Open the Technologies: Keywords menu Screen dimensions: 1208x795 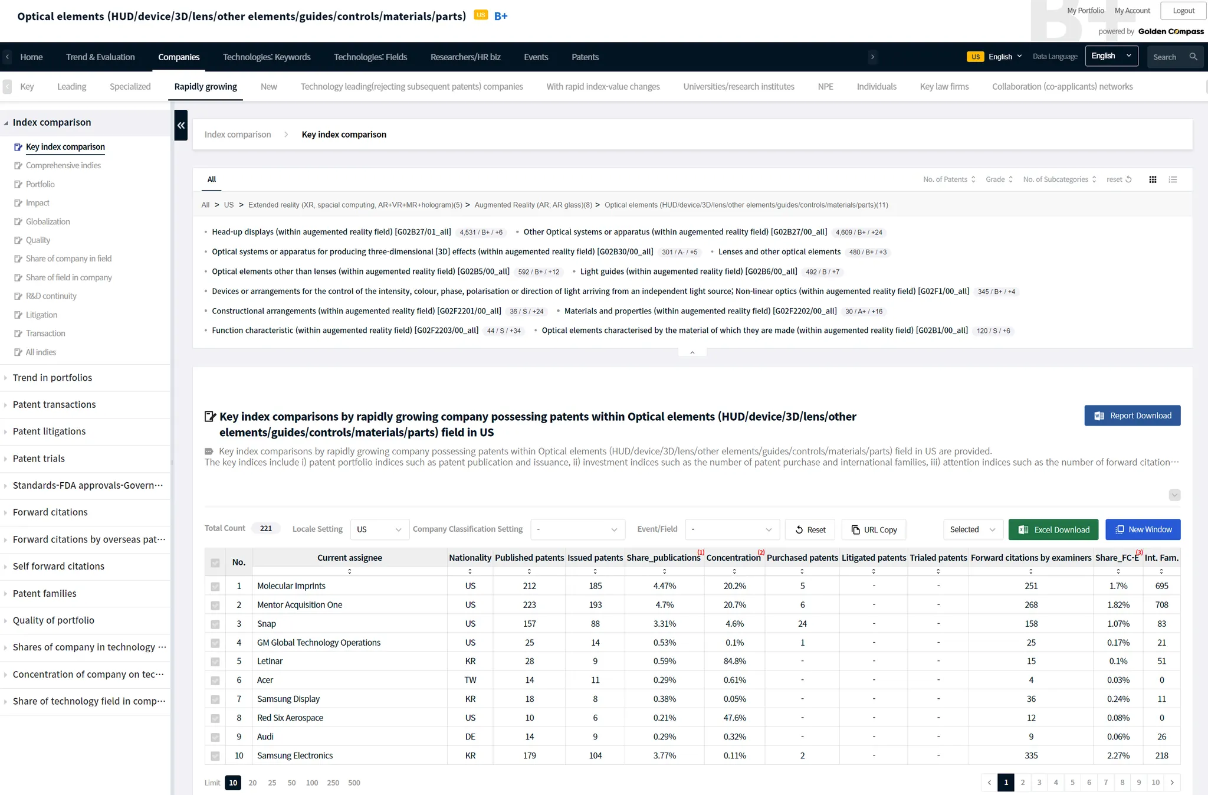pos(267,57)
